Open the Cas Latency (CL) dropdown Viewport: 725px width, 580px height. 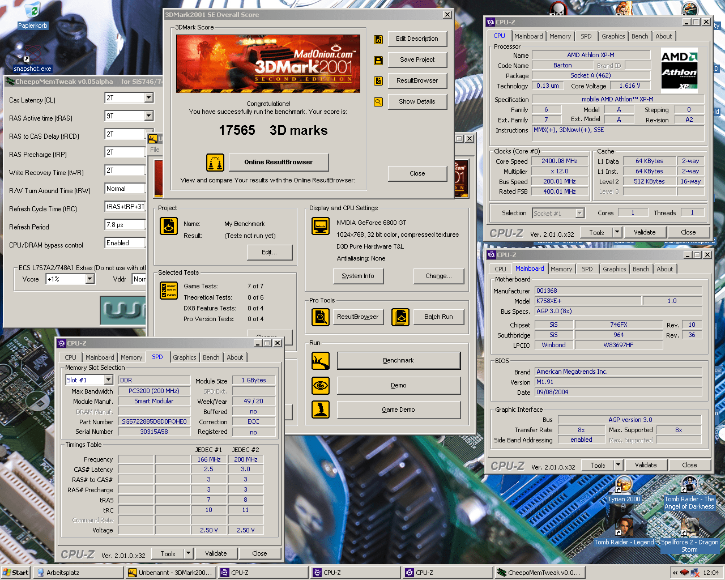pyautogui.click(x=149, y=98)
